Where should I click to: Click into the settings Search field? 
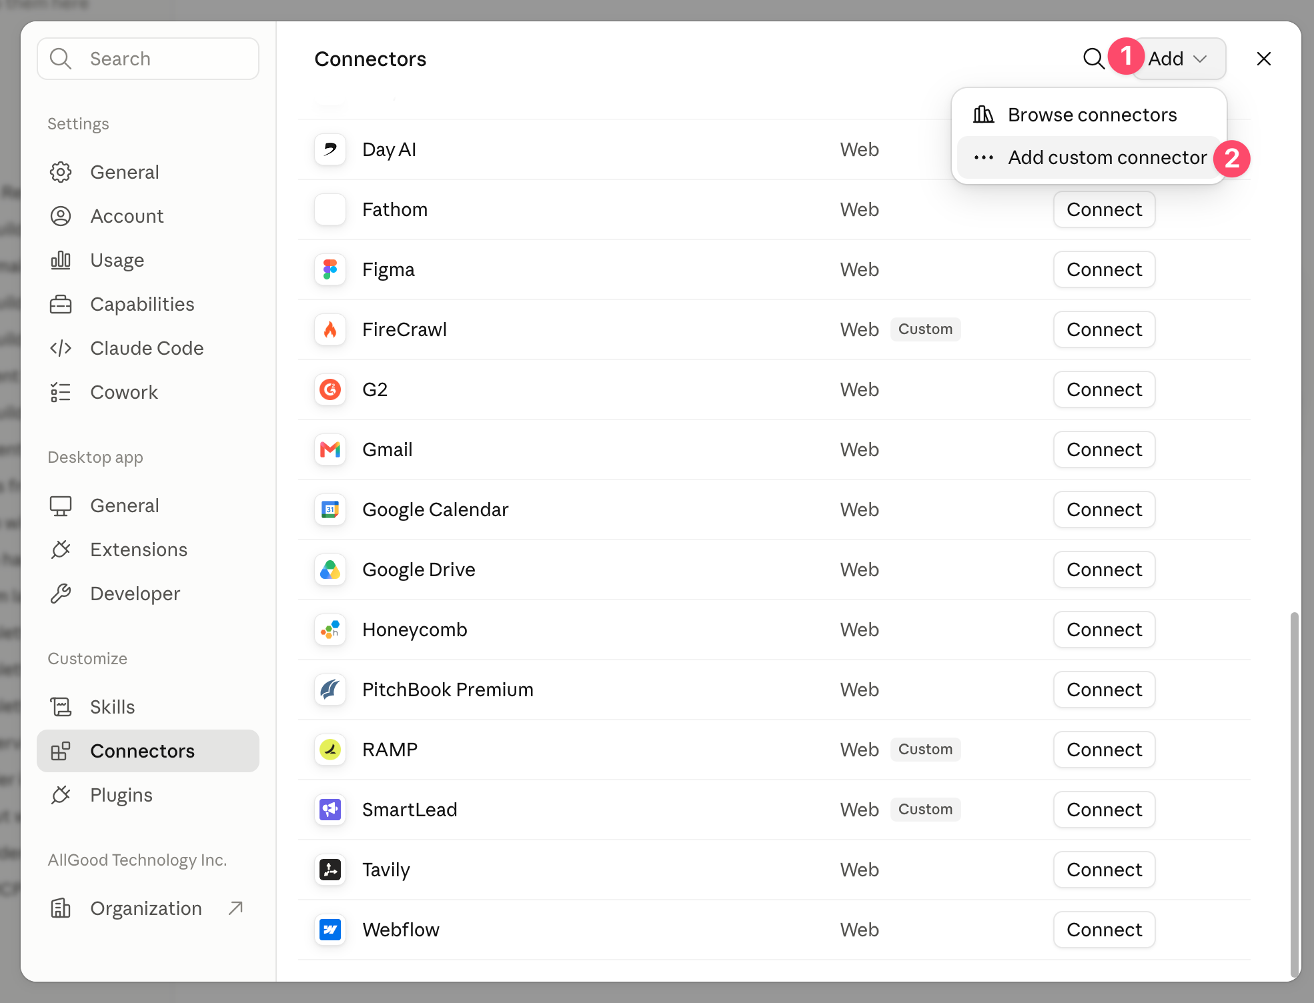[148, 59]
